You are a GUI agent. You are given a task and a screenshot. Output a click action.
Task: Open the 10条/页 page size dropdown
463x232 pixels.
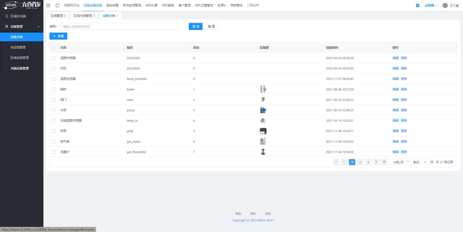(400, 162)
